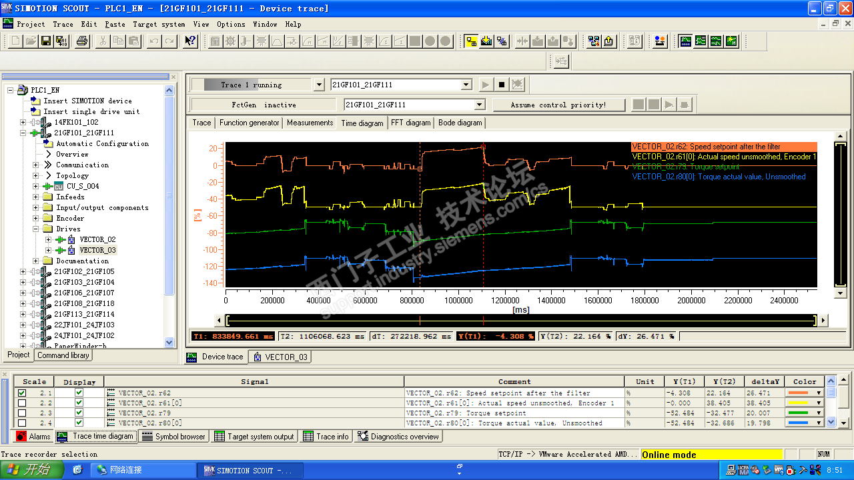Screen dimensions: 854x480
Task: Open the Command library tab
Action: [63, 355]
